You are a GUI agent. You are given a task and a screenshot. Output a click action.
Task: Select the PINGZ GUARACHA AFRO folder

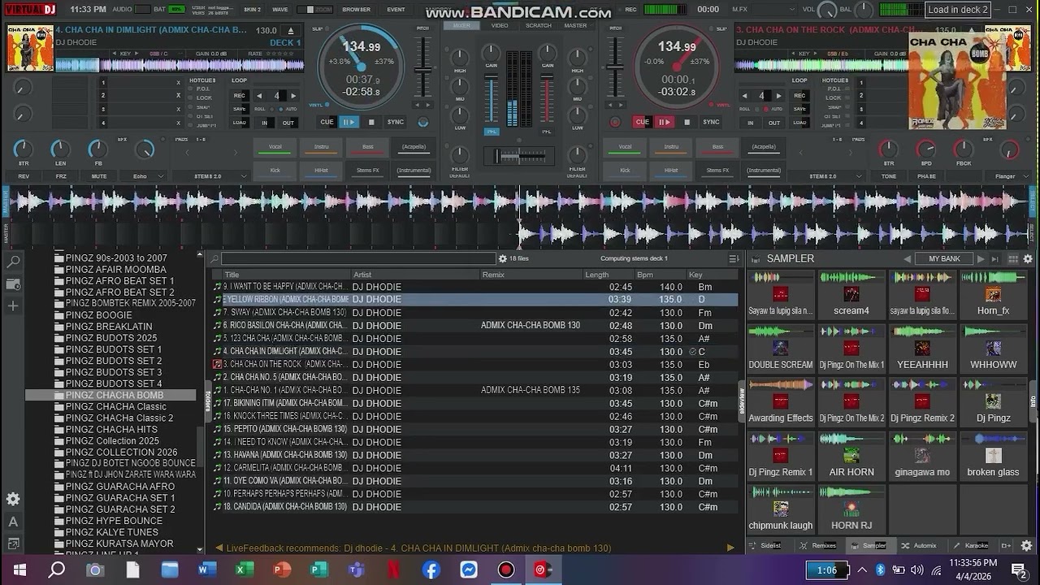click(x=119, y=487)
